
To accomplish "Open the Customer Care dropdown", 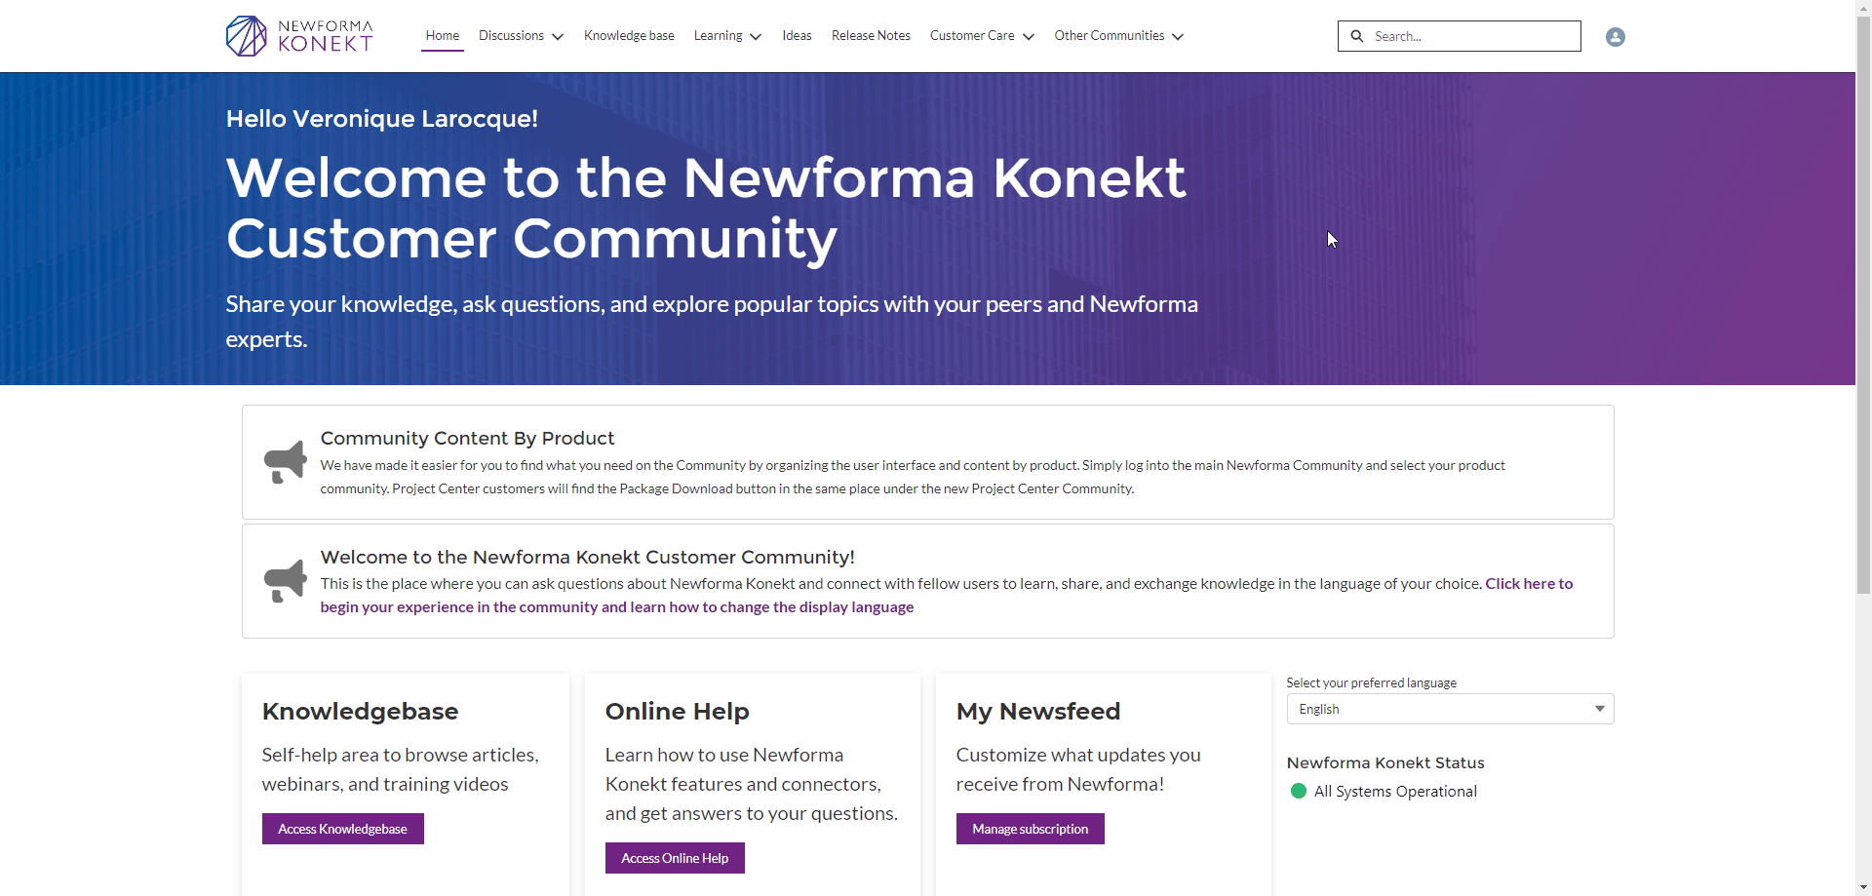I will (x=982, y=36).
